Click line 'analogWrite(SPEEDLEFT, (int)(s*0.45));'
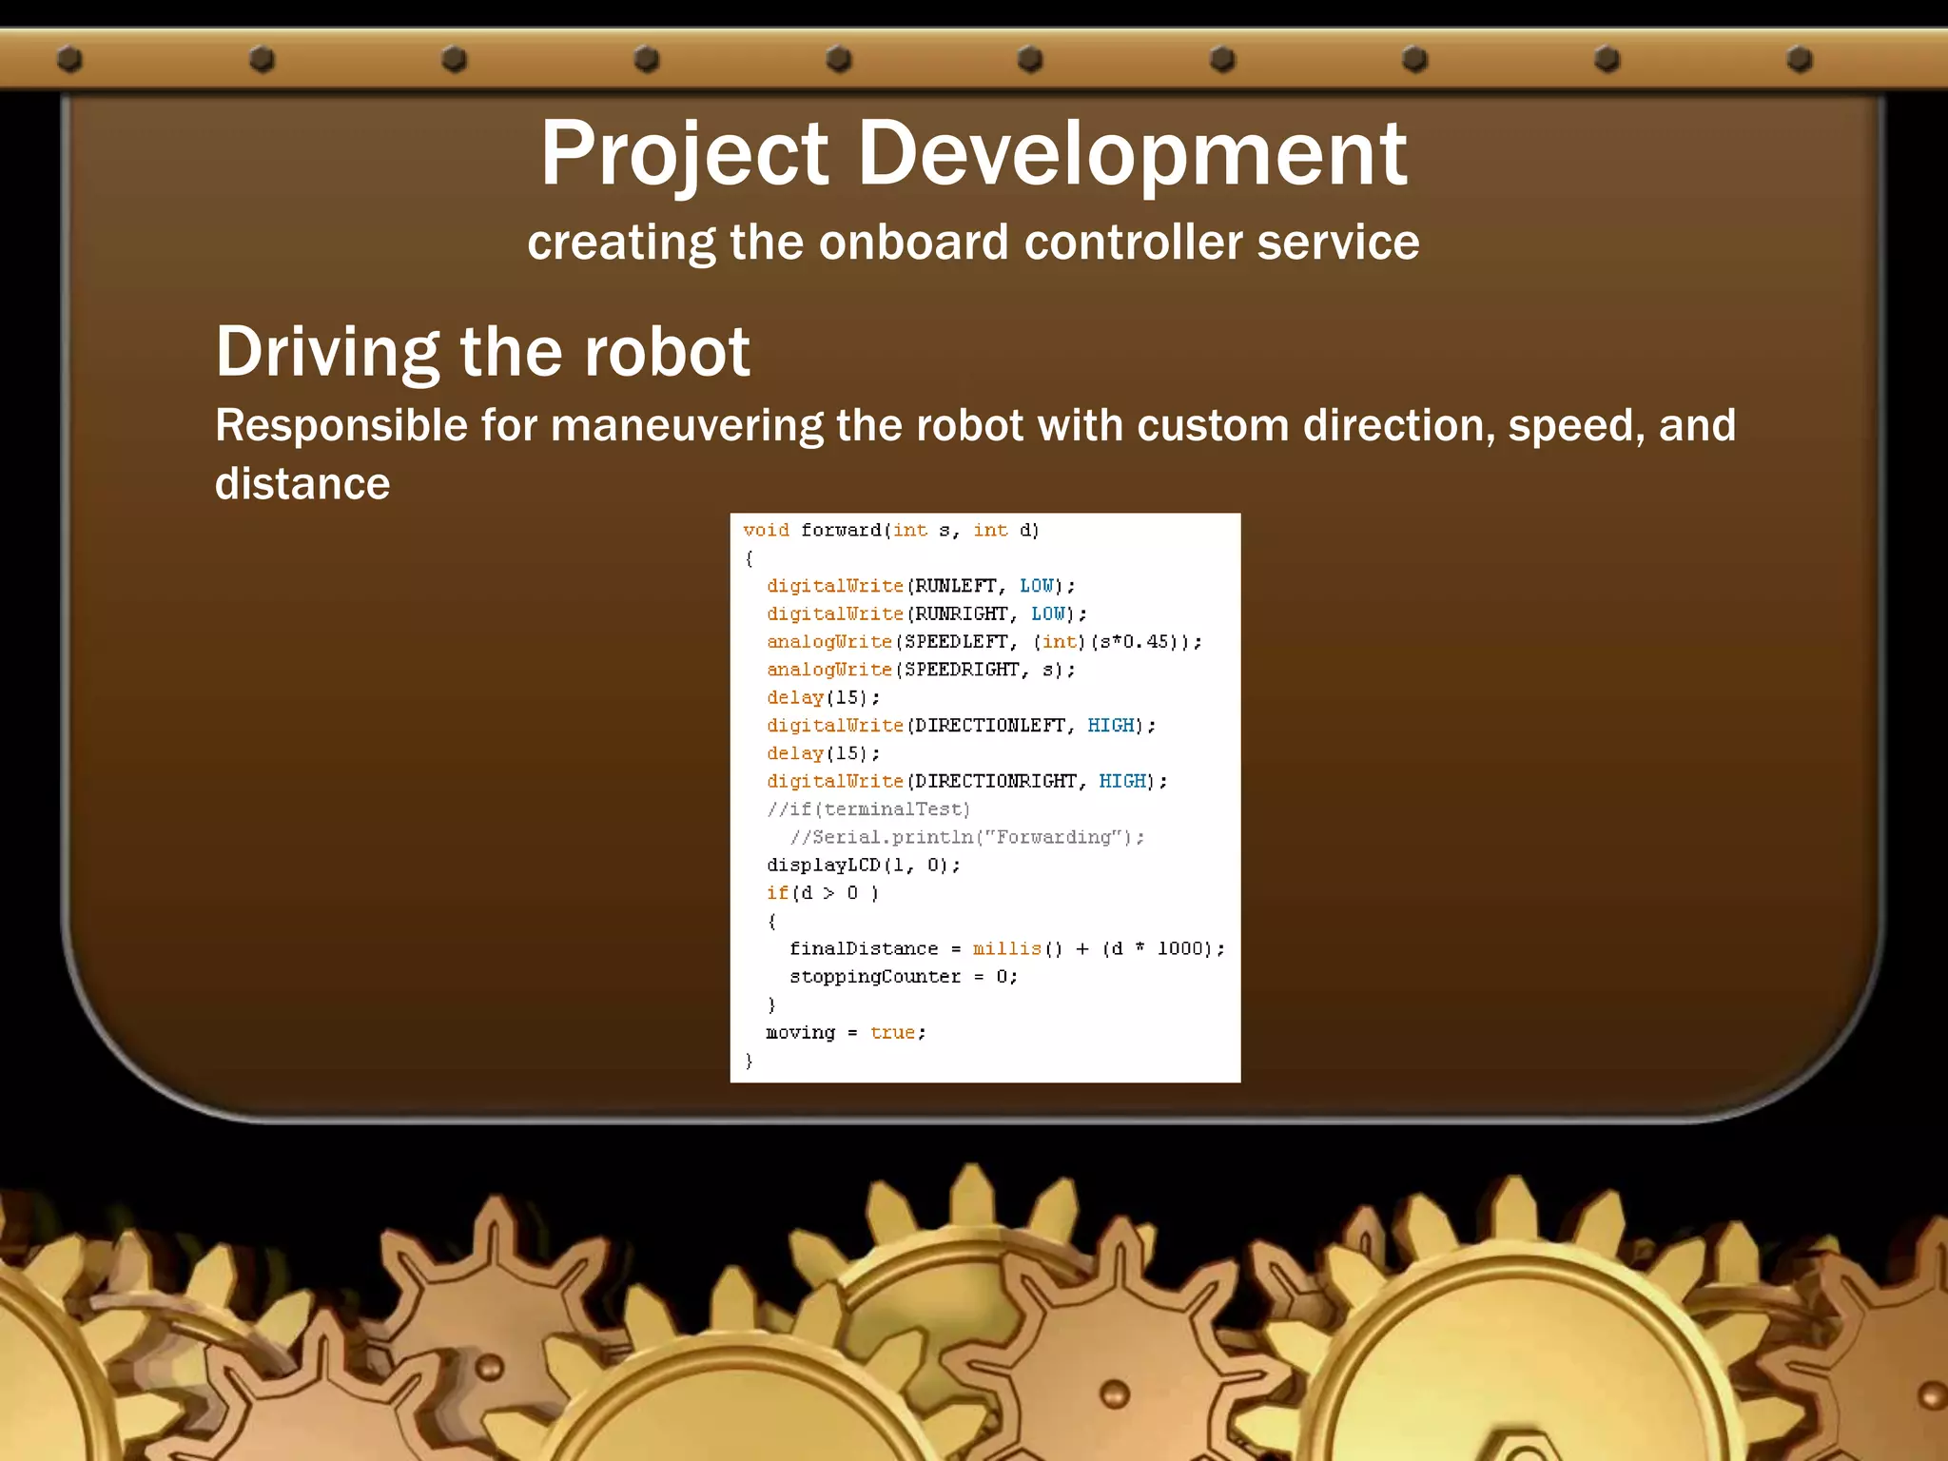Screen dimensions: 1948x1461 click(984, 642)
